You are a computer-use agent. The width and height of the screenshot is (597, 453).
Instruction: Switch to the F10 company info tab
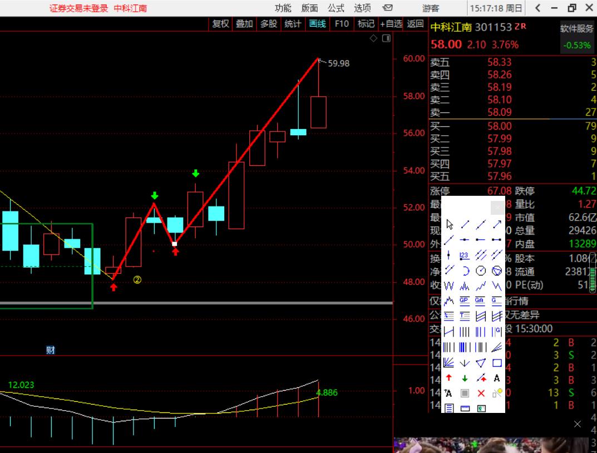point(342,23)
